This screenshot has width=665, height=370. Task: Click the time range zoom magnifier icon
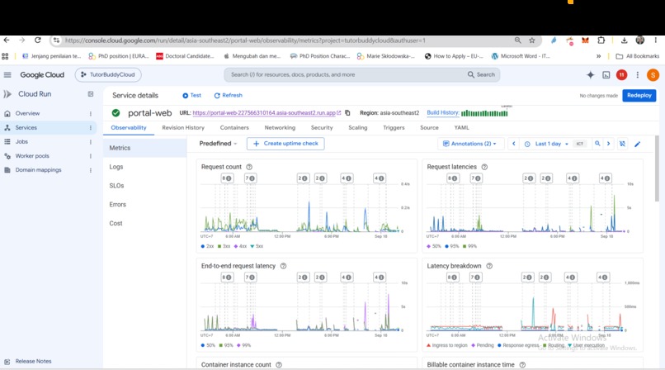tap(597, 144)
